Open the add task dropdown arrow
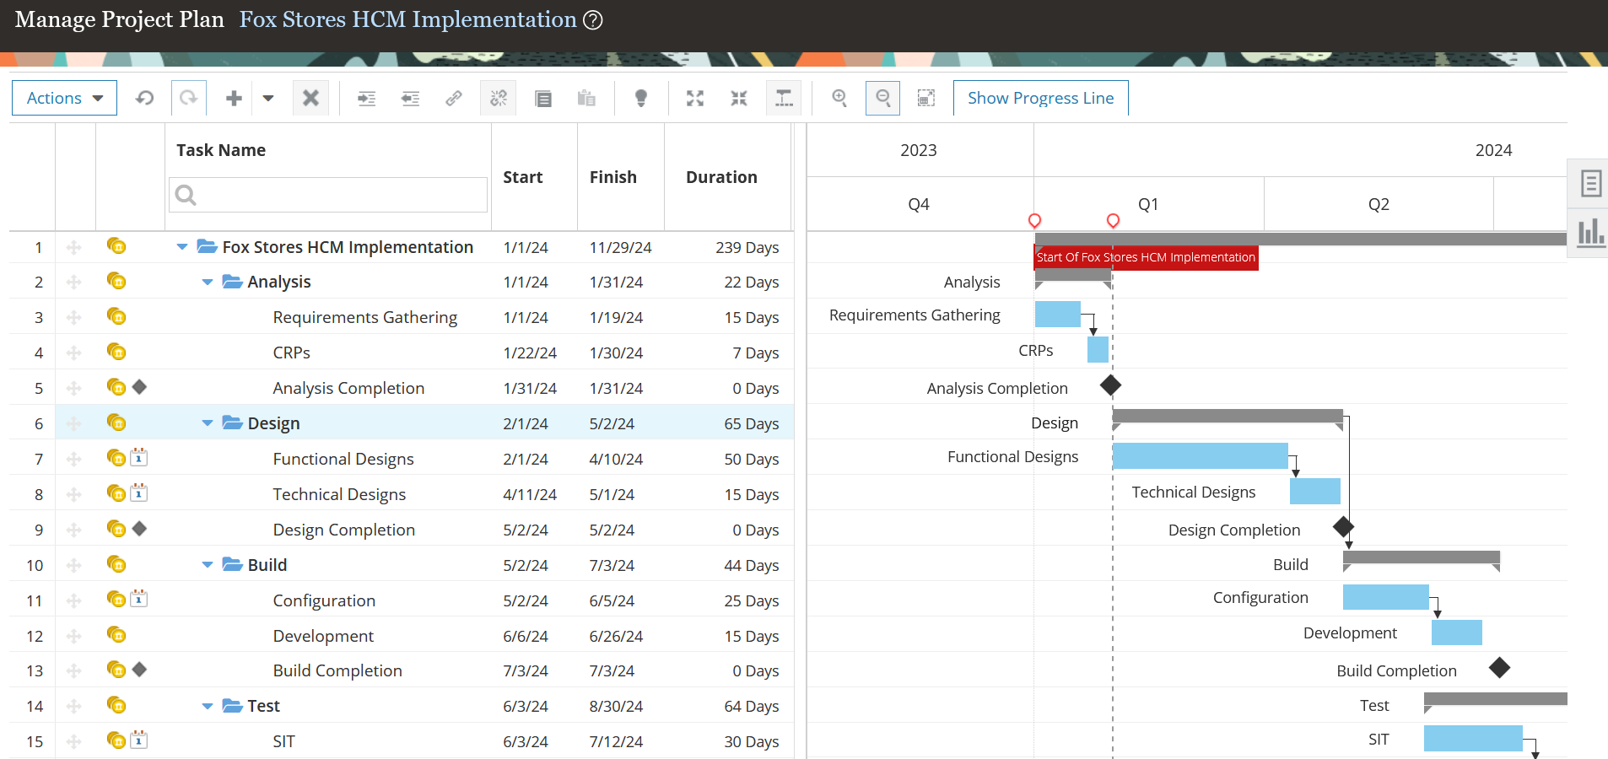This screenshot has height=759, width=1608. (x=268, y=98)
